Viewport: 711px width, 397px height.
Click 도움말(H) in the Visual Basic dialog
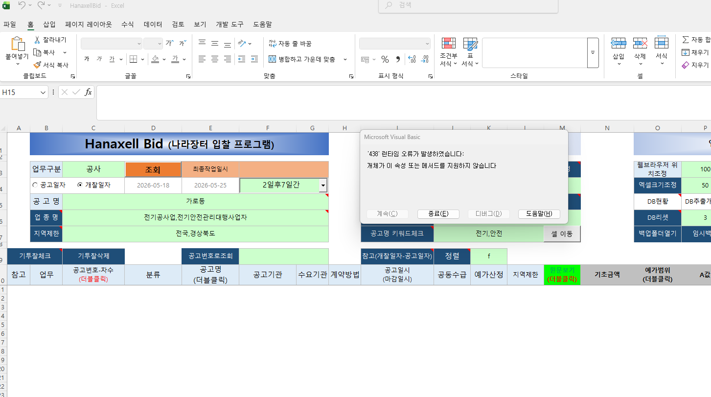point(539,214)
